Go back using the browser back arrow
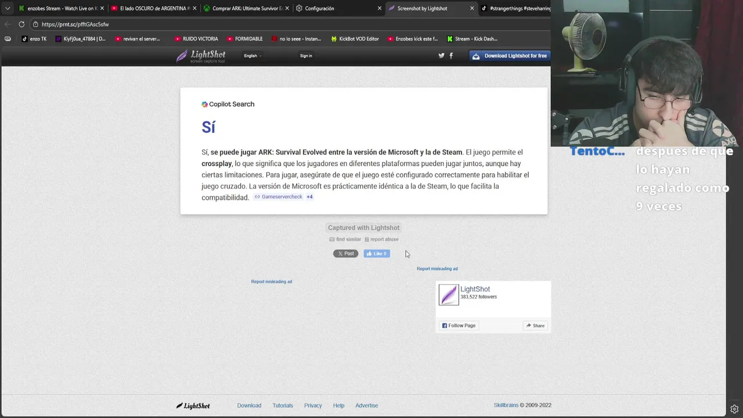 coord(8,24)
